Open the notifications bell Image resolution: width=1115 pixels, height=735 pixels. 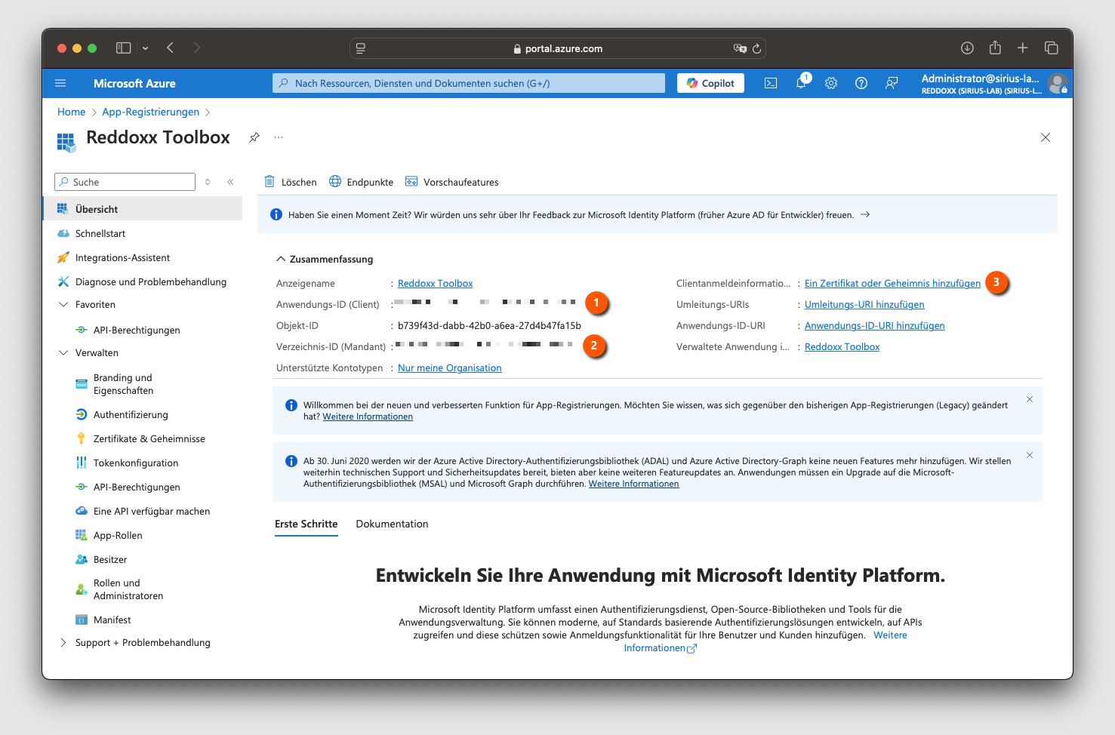click(801, 83)
